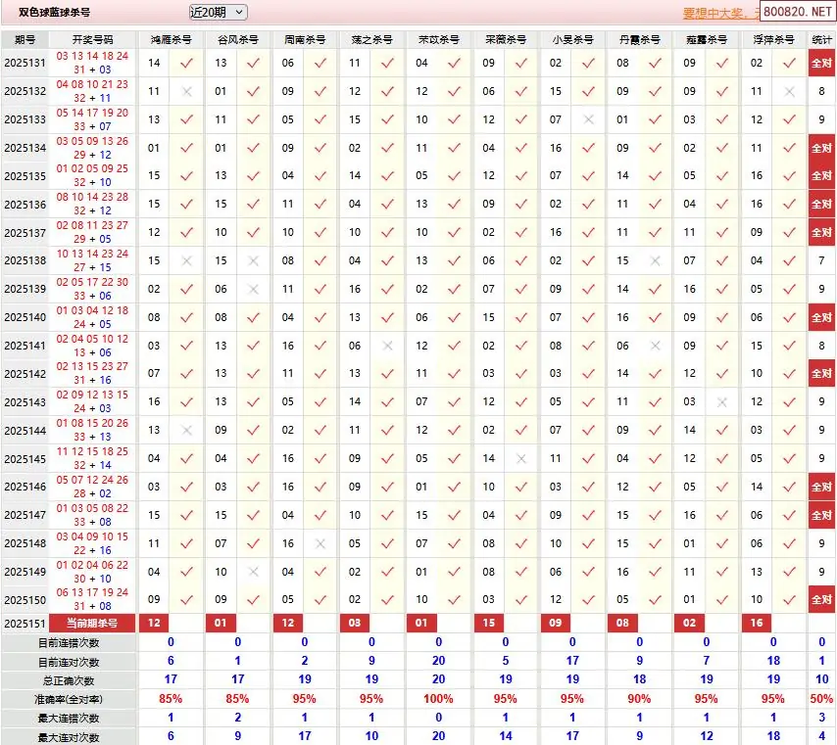Click the red checkmark in row 2025131 鸿雁 column

pyautogui.click(x=186, y=63)
